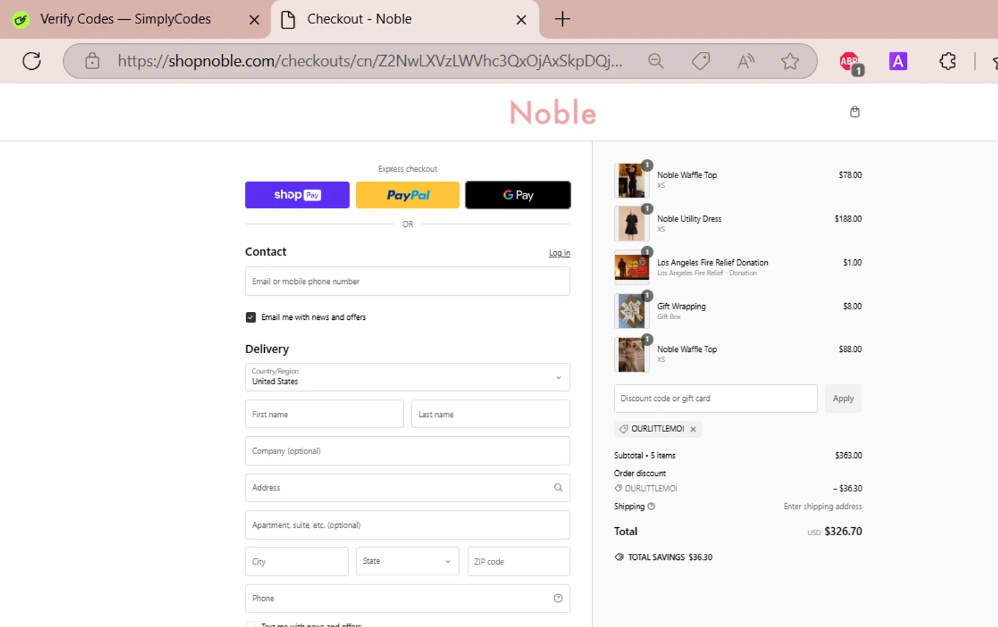This screenshot has width=998, height=627.
Task: Click the Fire Relief Donation thumbnail
Action: tap(631, 267)
